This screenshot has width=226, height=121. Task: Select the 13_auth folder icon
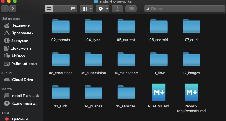[x=61, y=92]
